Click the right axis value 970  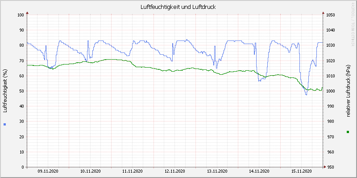(x=330, y=137)
